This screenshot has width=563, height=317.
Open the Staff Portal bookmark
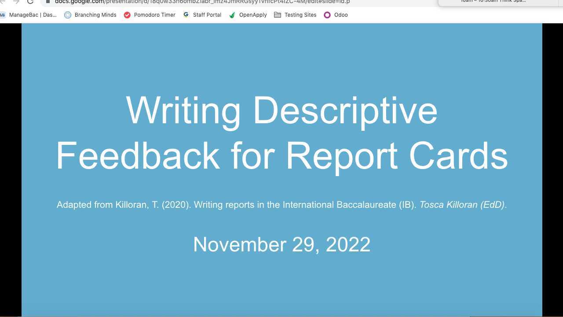(x=207, y=15)
